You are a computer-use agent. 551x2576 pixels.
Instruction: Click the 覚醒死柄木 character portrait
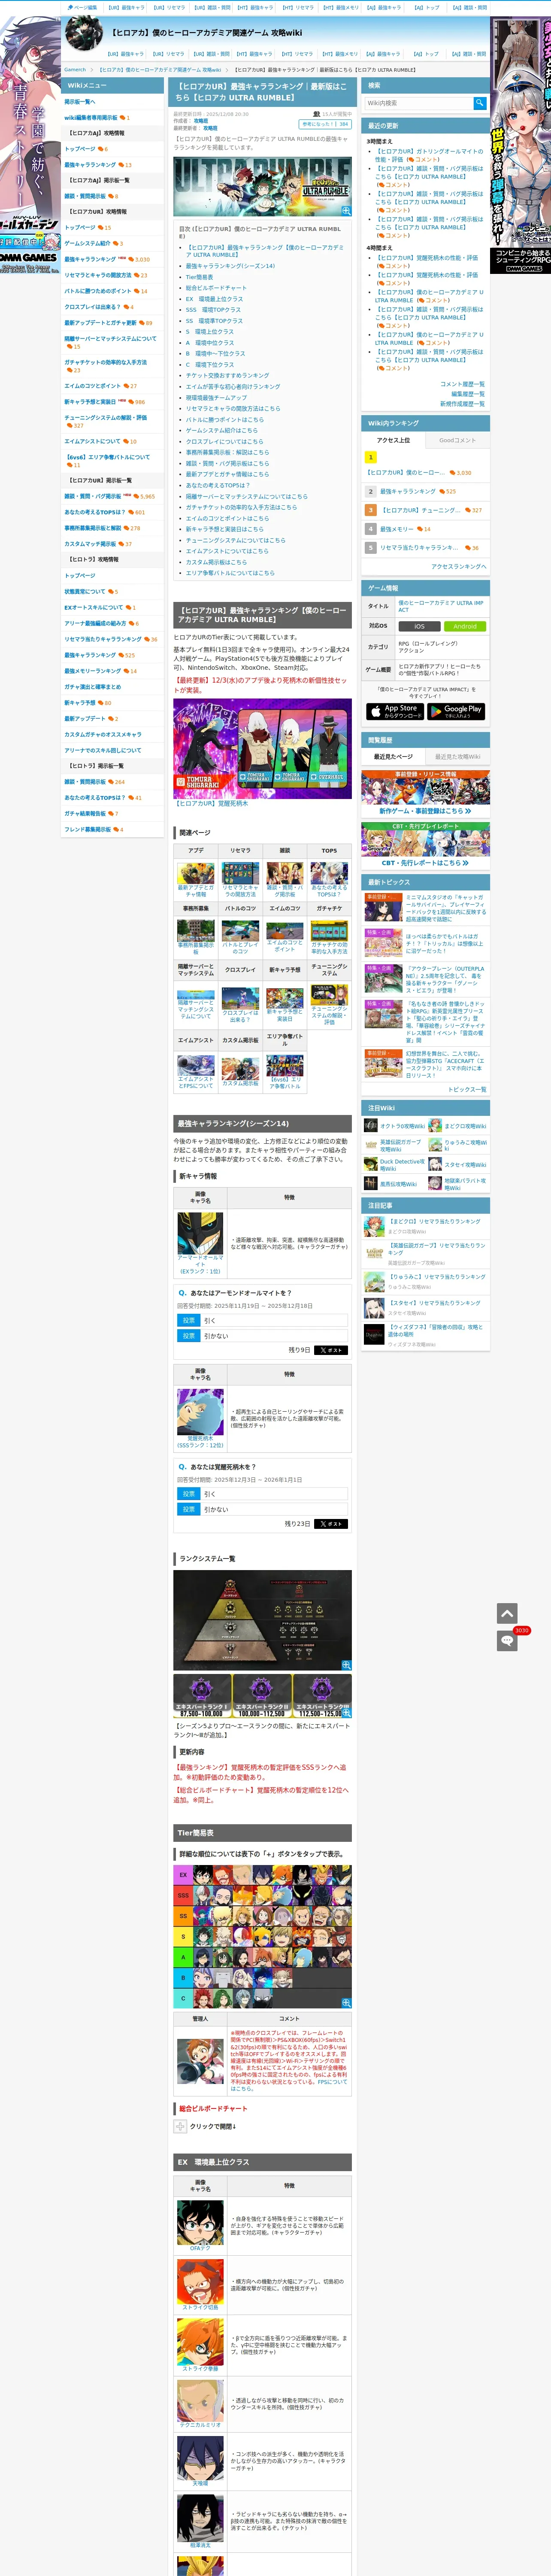200,1412
